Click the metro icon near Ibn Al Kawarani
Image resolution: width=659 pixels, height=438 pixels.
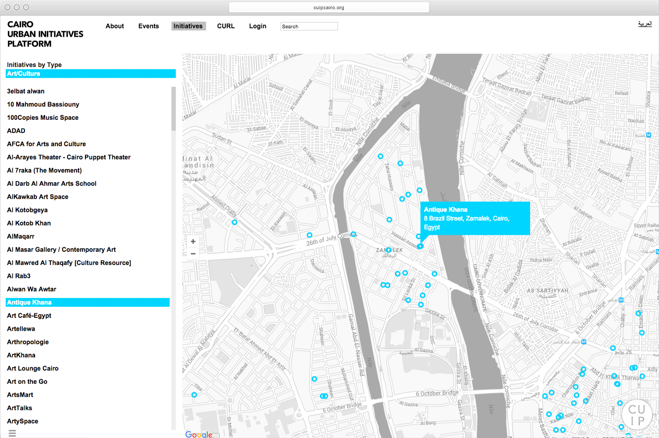tap(648, 135)
